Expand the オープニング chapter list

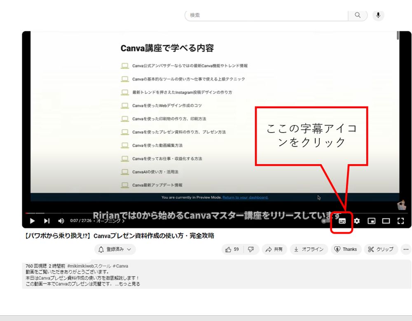click(x=109, y=221)
